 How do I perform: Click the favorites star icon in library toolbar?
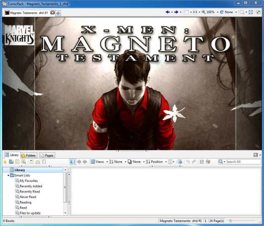point(5,162)
